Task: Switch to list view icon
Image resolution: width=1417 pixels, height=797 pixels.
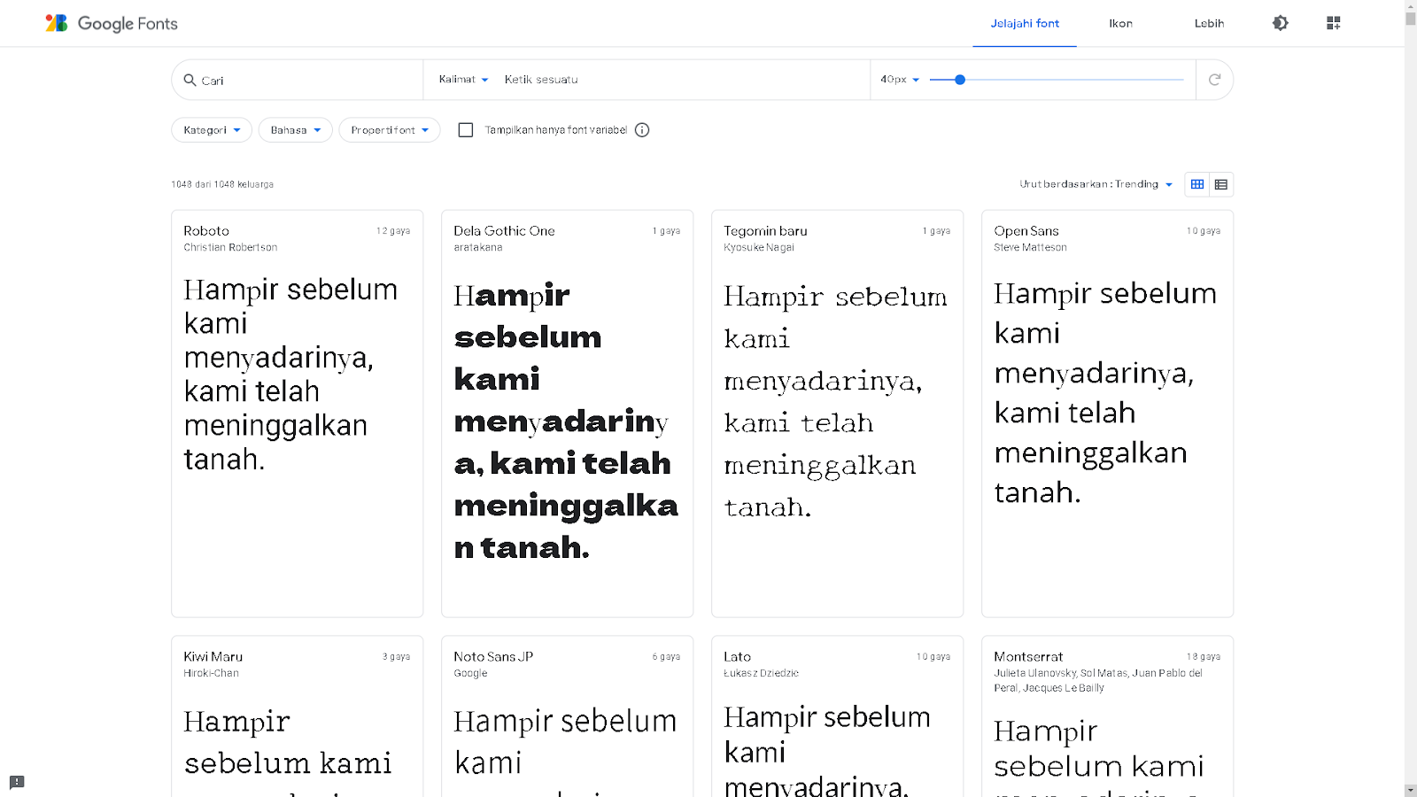Action: 1221,184
